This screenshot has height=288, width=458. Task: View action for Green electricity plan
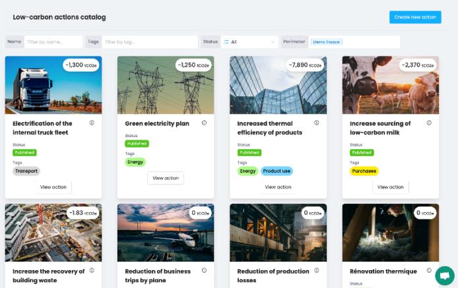pos(166,178)
